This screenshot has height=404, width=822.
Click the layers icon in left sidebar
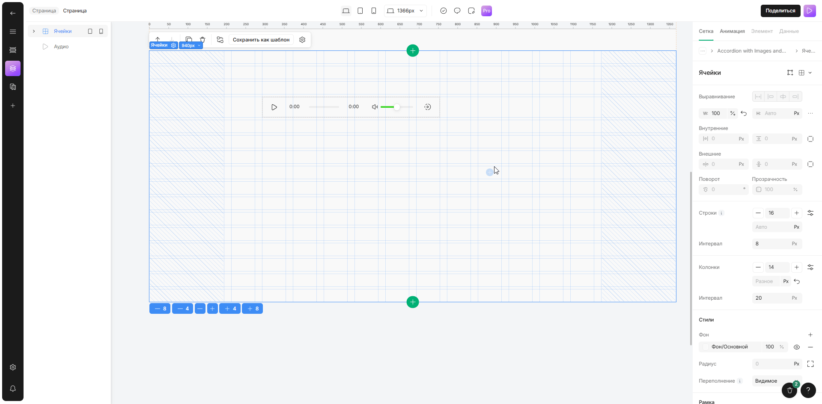(13, 68)
